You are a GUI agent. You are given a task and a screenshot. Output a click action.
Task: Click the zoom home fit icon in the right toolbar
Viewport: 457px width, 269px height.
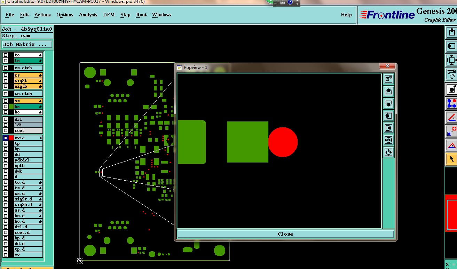coord(452,60)
